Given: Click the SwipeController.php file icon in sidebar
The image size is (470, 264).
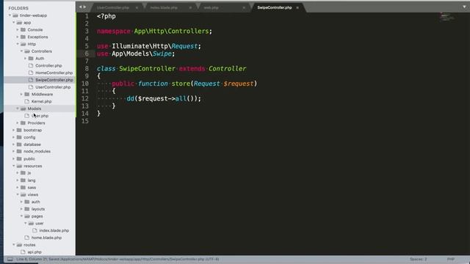Looking at the screenshot, I should pyautogui.click(x=31, y=80).
